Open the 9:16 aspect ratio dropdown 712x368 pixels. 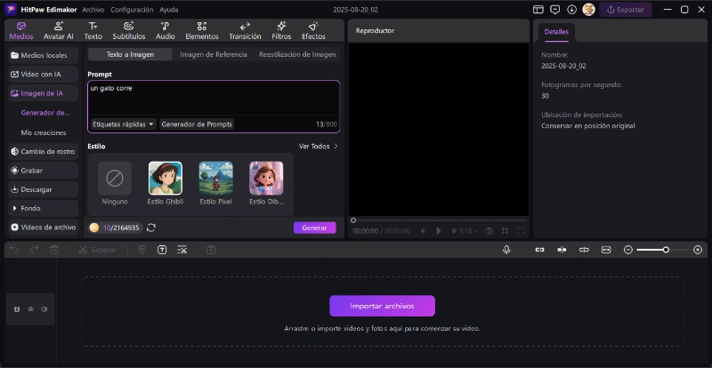pos(464,231)
